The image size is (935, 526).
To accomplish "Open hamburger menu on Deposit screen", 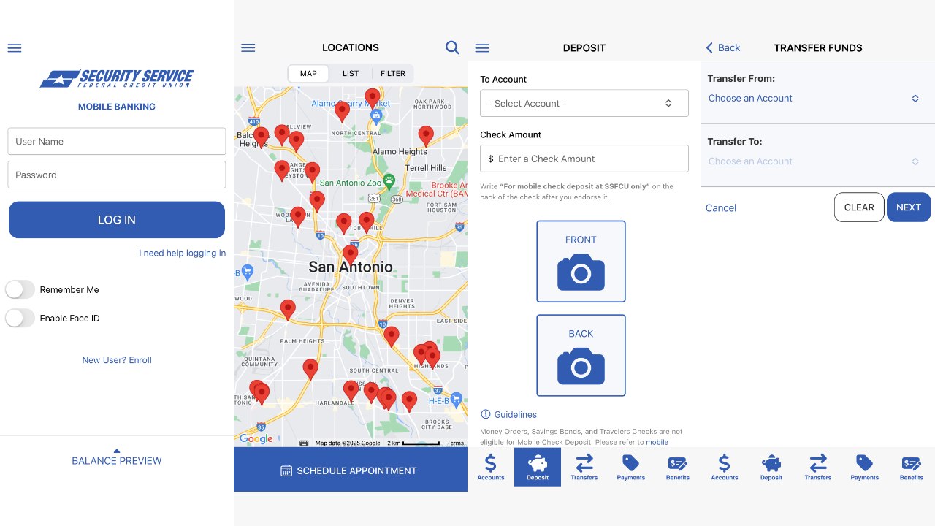I will pos(482,48).
